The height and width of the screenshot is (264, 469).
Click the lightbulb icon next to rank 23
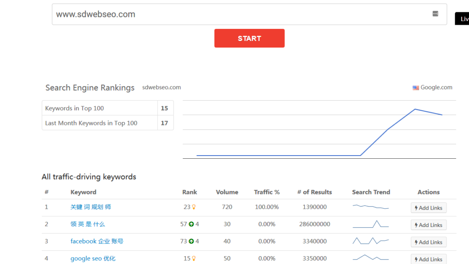[194, 207]
